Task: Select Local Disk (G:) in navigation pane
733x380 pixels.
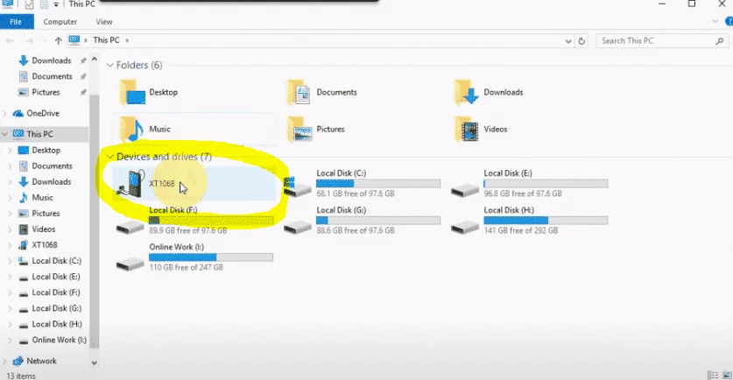Action: pyautogui.click(x=56, y=308)
